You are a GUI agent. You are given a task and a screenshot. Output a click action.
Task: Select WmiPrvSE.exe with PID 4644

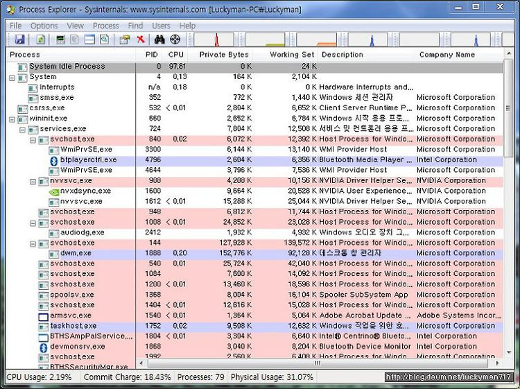(254, 170)
